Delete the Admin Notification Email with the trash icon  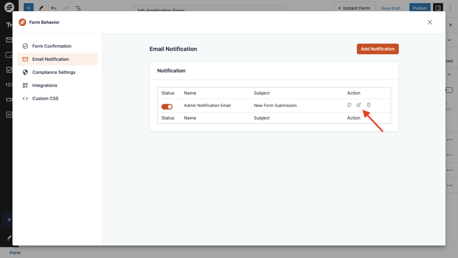(x=368, y=105)
